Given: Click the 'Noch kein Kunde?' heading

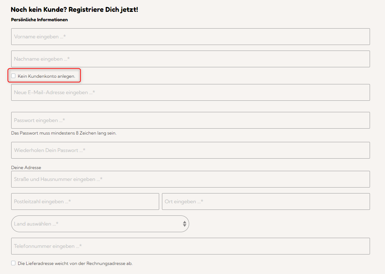Looking at the screenshot, I should 74,9.
